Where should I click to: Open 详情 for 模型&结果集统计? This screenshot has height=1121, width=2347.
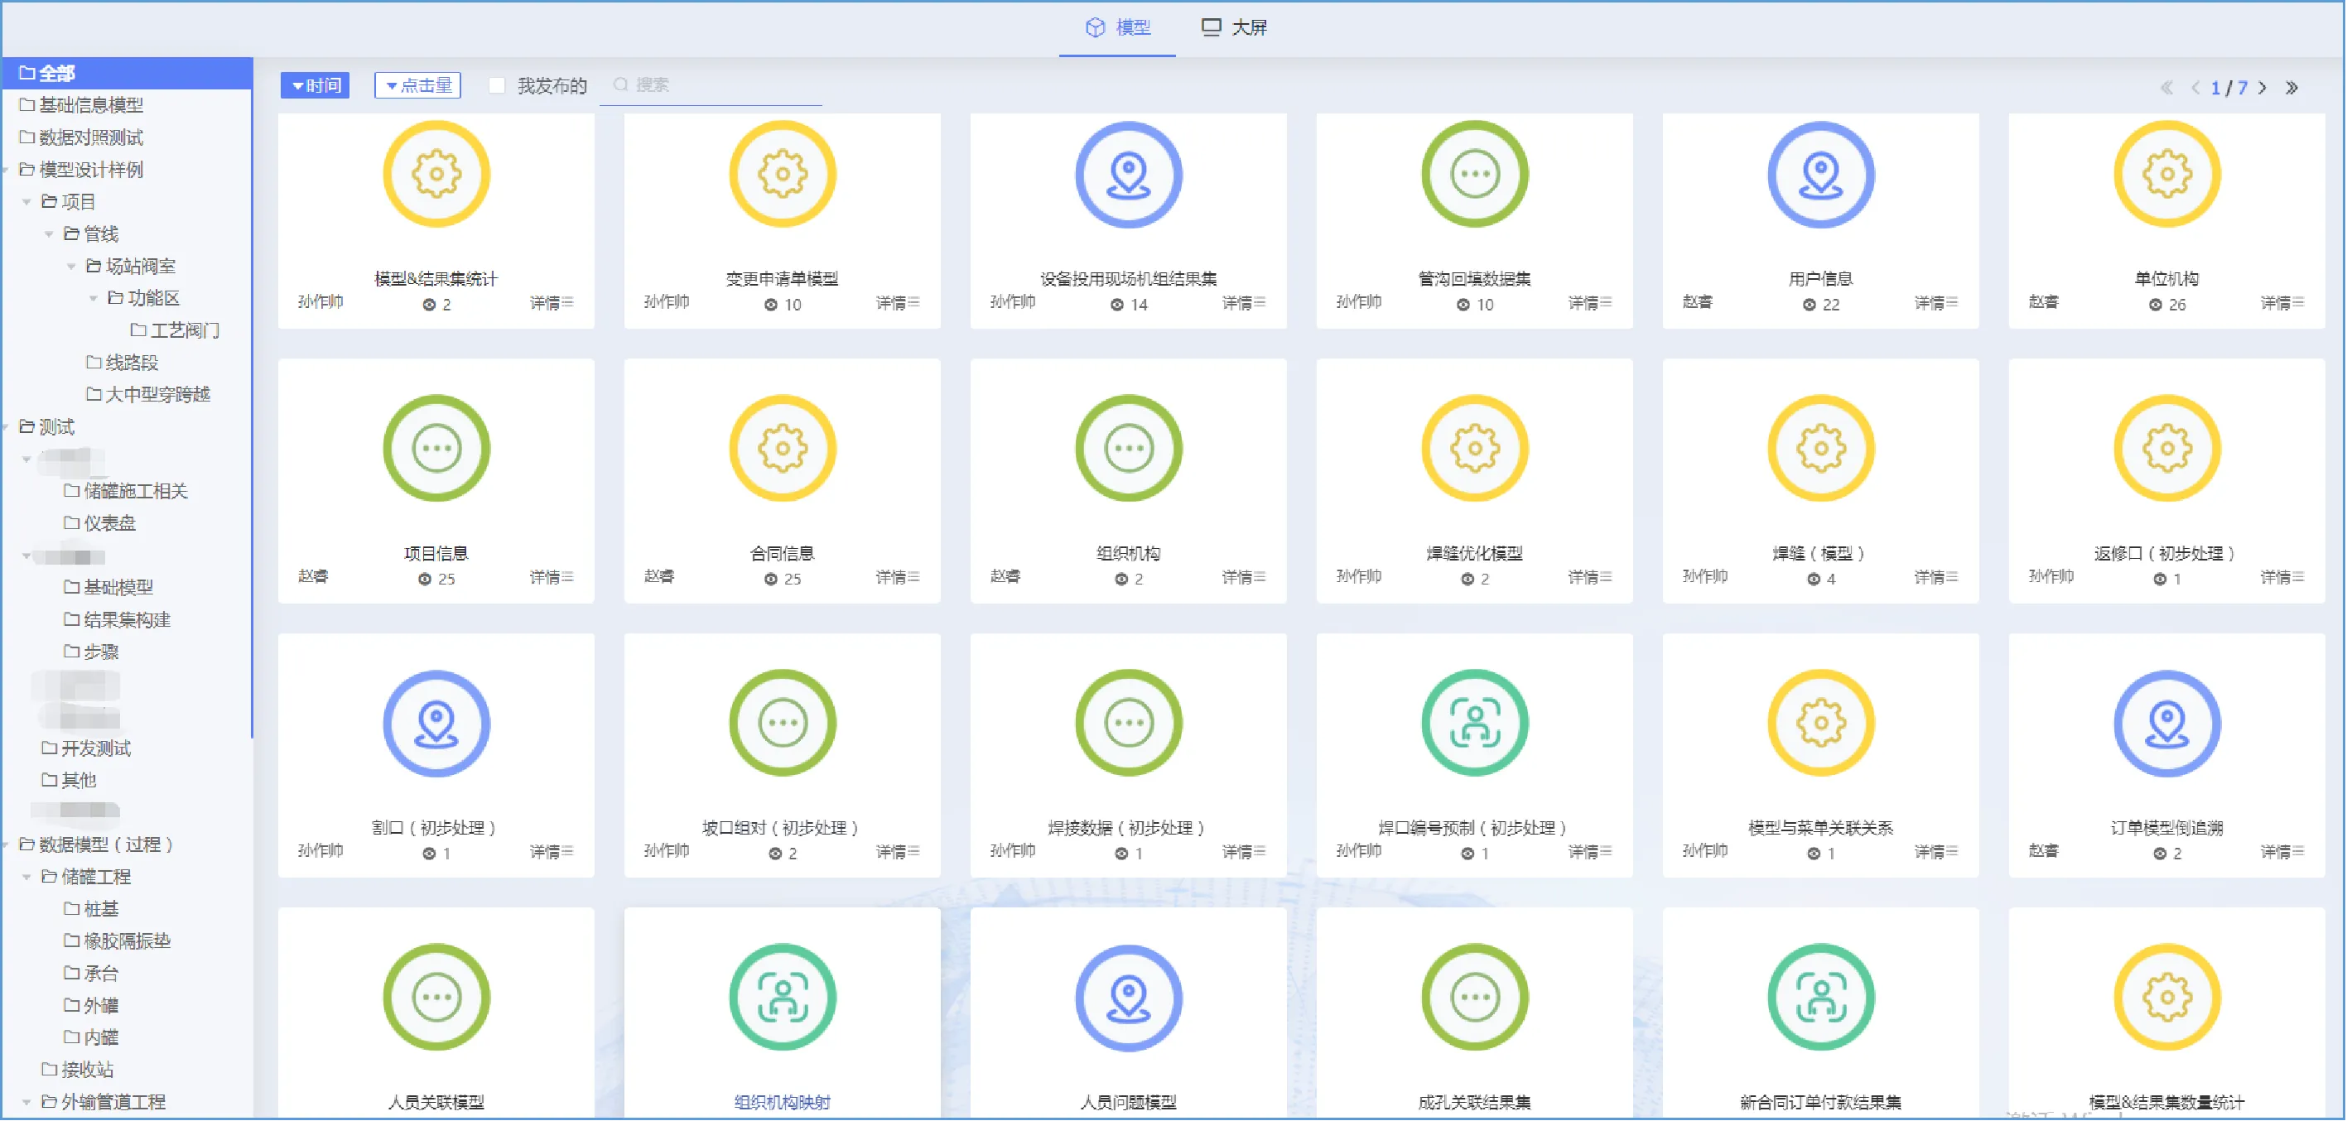point(552,303)
